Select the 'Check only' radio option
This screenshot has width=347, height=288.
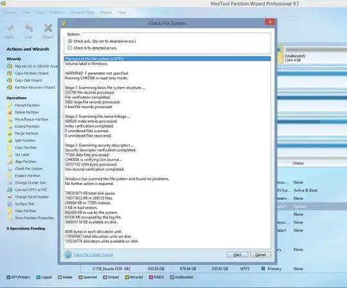tap(70, 41)
